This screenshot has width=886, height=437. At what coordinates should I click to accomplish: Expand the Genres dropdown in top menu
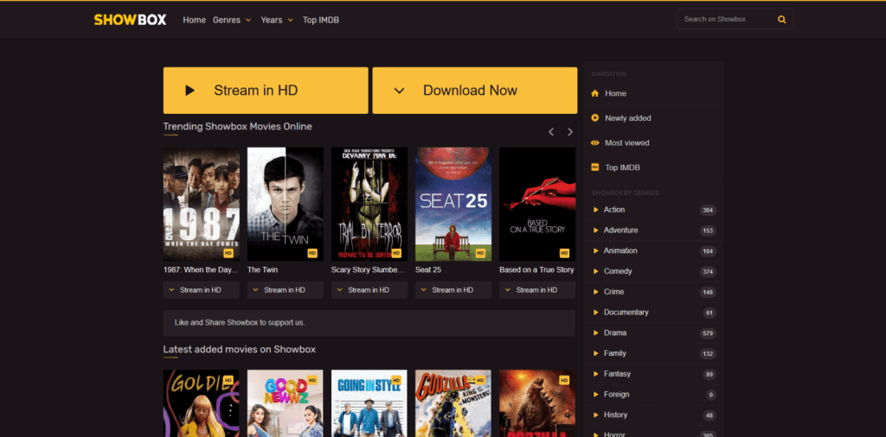point(232,20)
